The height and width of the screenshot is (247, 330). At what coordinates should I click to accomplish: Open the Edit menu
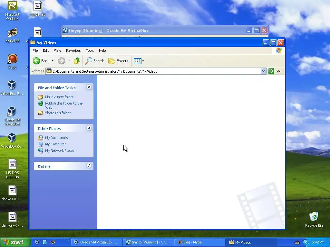point(46,50)
